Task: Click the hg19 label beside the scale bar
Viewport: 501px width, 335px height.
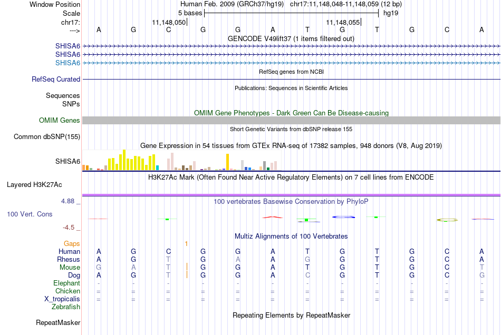Action: (x=391, y=13)
